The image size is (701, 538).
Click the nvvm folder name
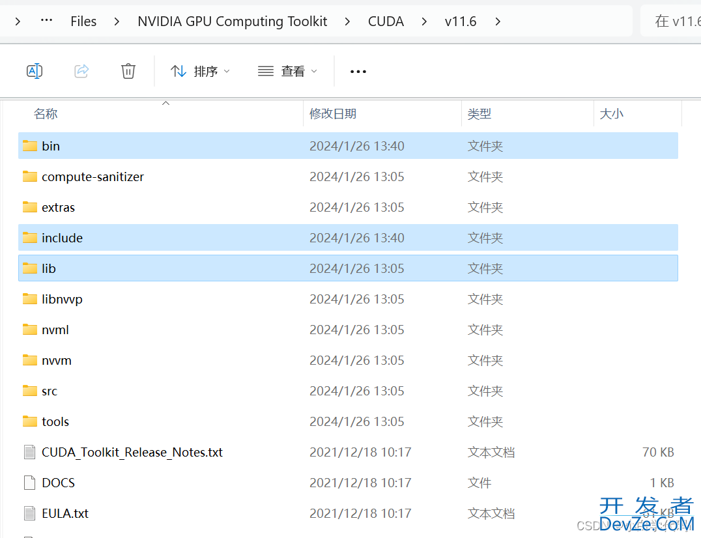click(x=56, y=361)
